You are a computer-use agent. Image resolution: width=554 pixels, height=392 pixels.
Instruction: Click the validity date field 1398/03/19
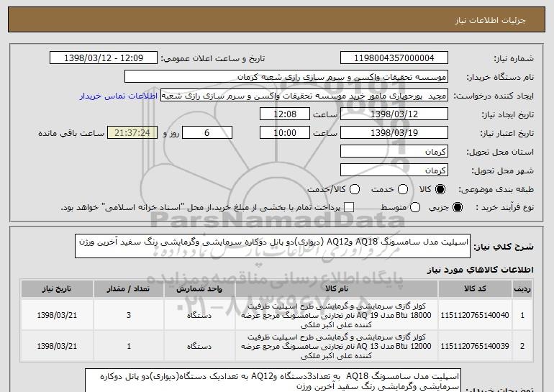[x=394, y=133]
